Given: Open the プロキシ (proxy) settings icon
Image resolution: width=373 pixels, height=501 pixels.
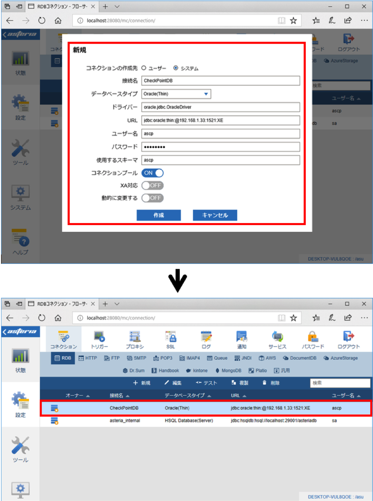Looking at the screenshot, I should (135, 339).
